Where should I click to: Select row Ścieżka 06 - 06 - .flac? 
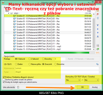(x=48, y=30)
